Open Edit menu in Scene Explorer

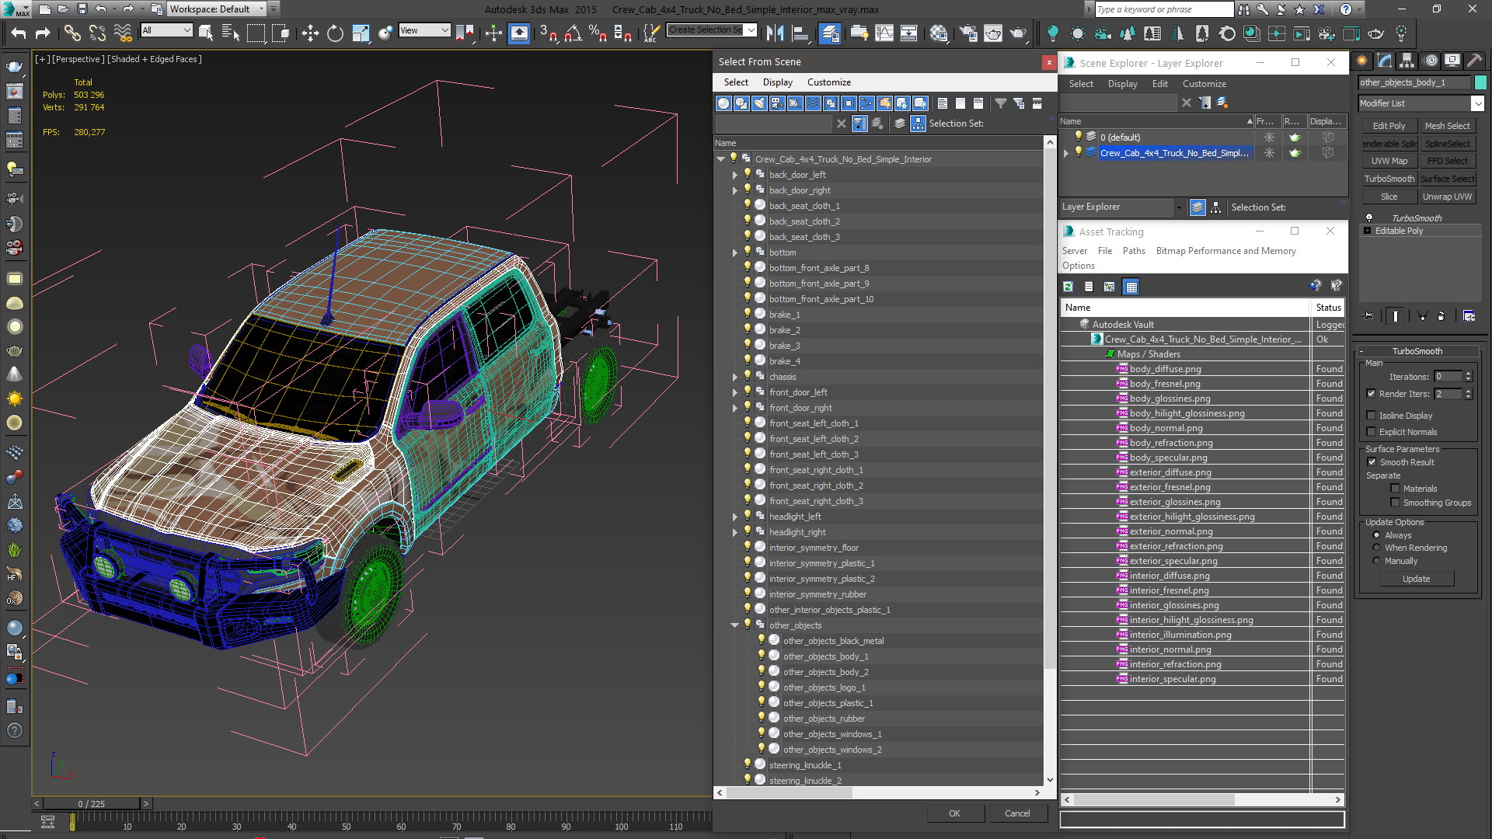pyautogui.click(x=1159, y=84)
